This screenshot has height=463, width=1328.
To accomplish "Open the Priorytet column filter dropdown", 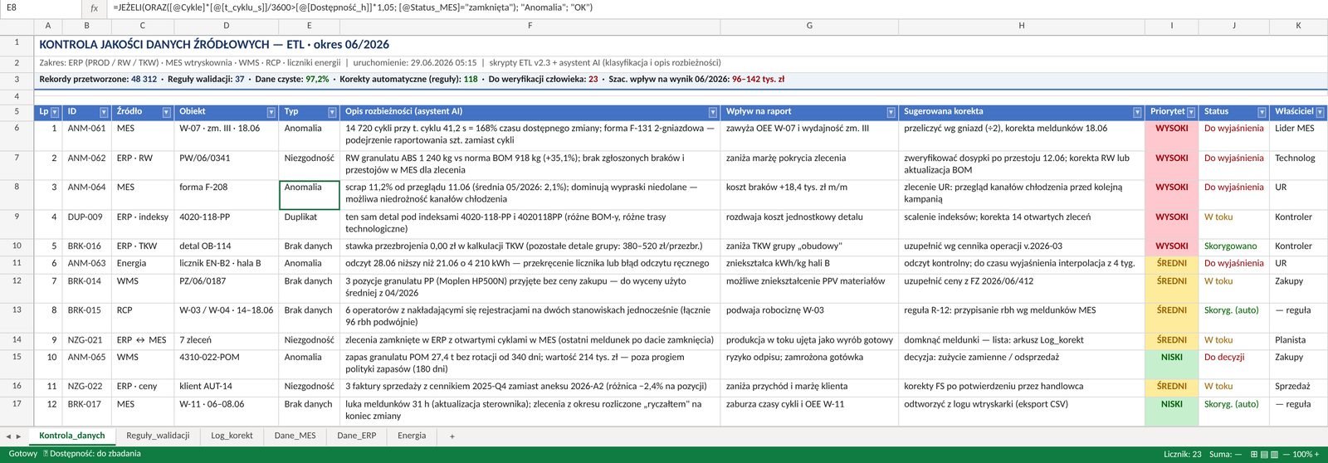I will [1191, 112].
